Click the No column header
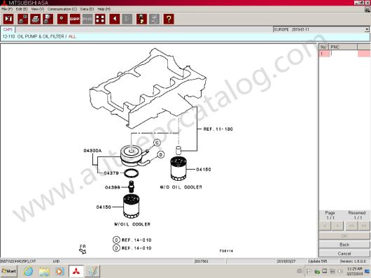The height and width of the screenshot is (278, 371). click(324, 47)
